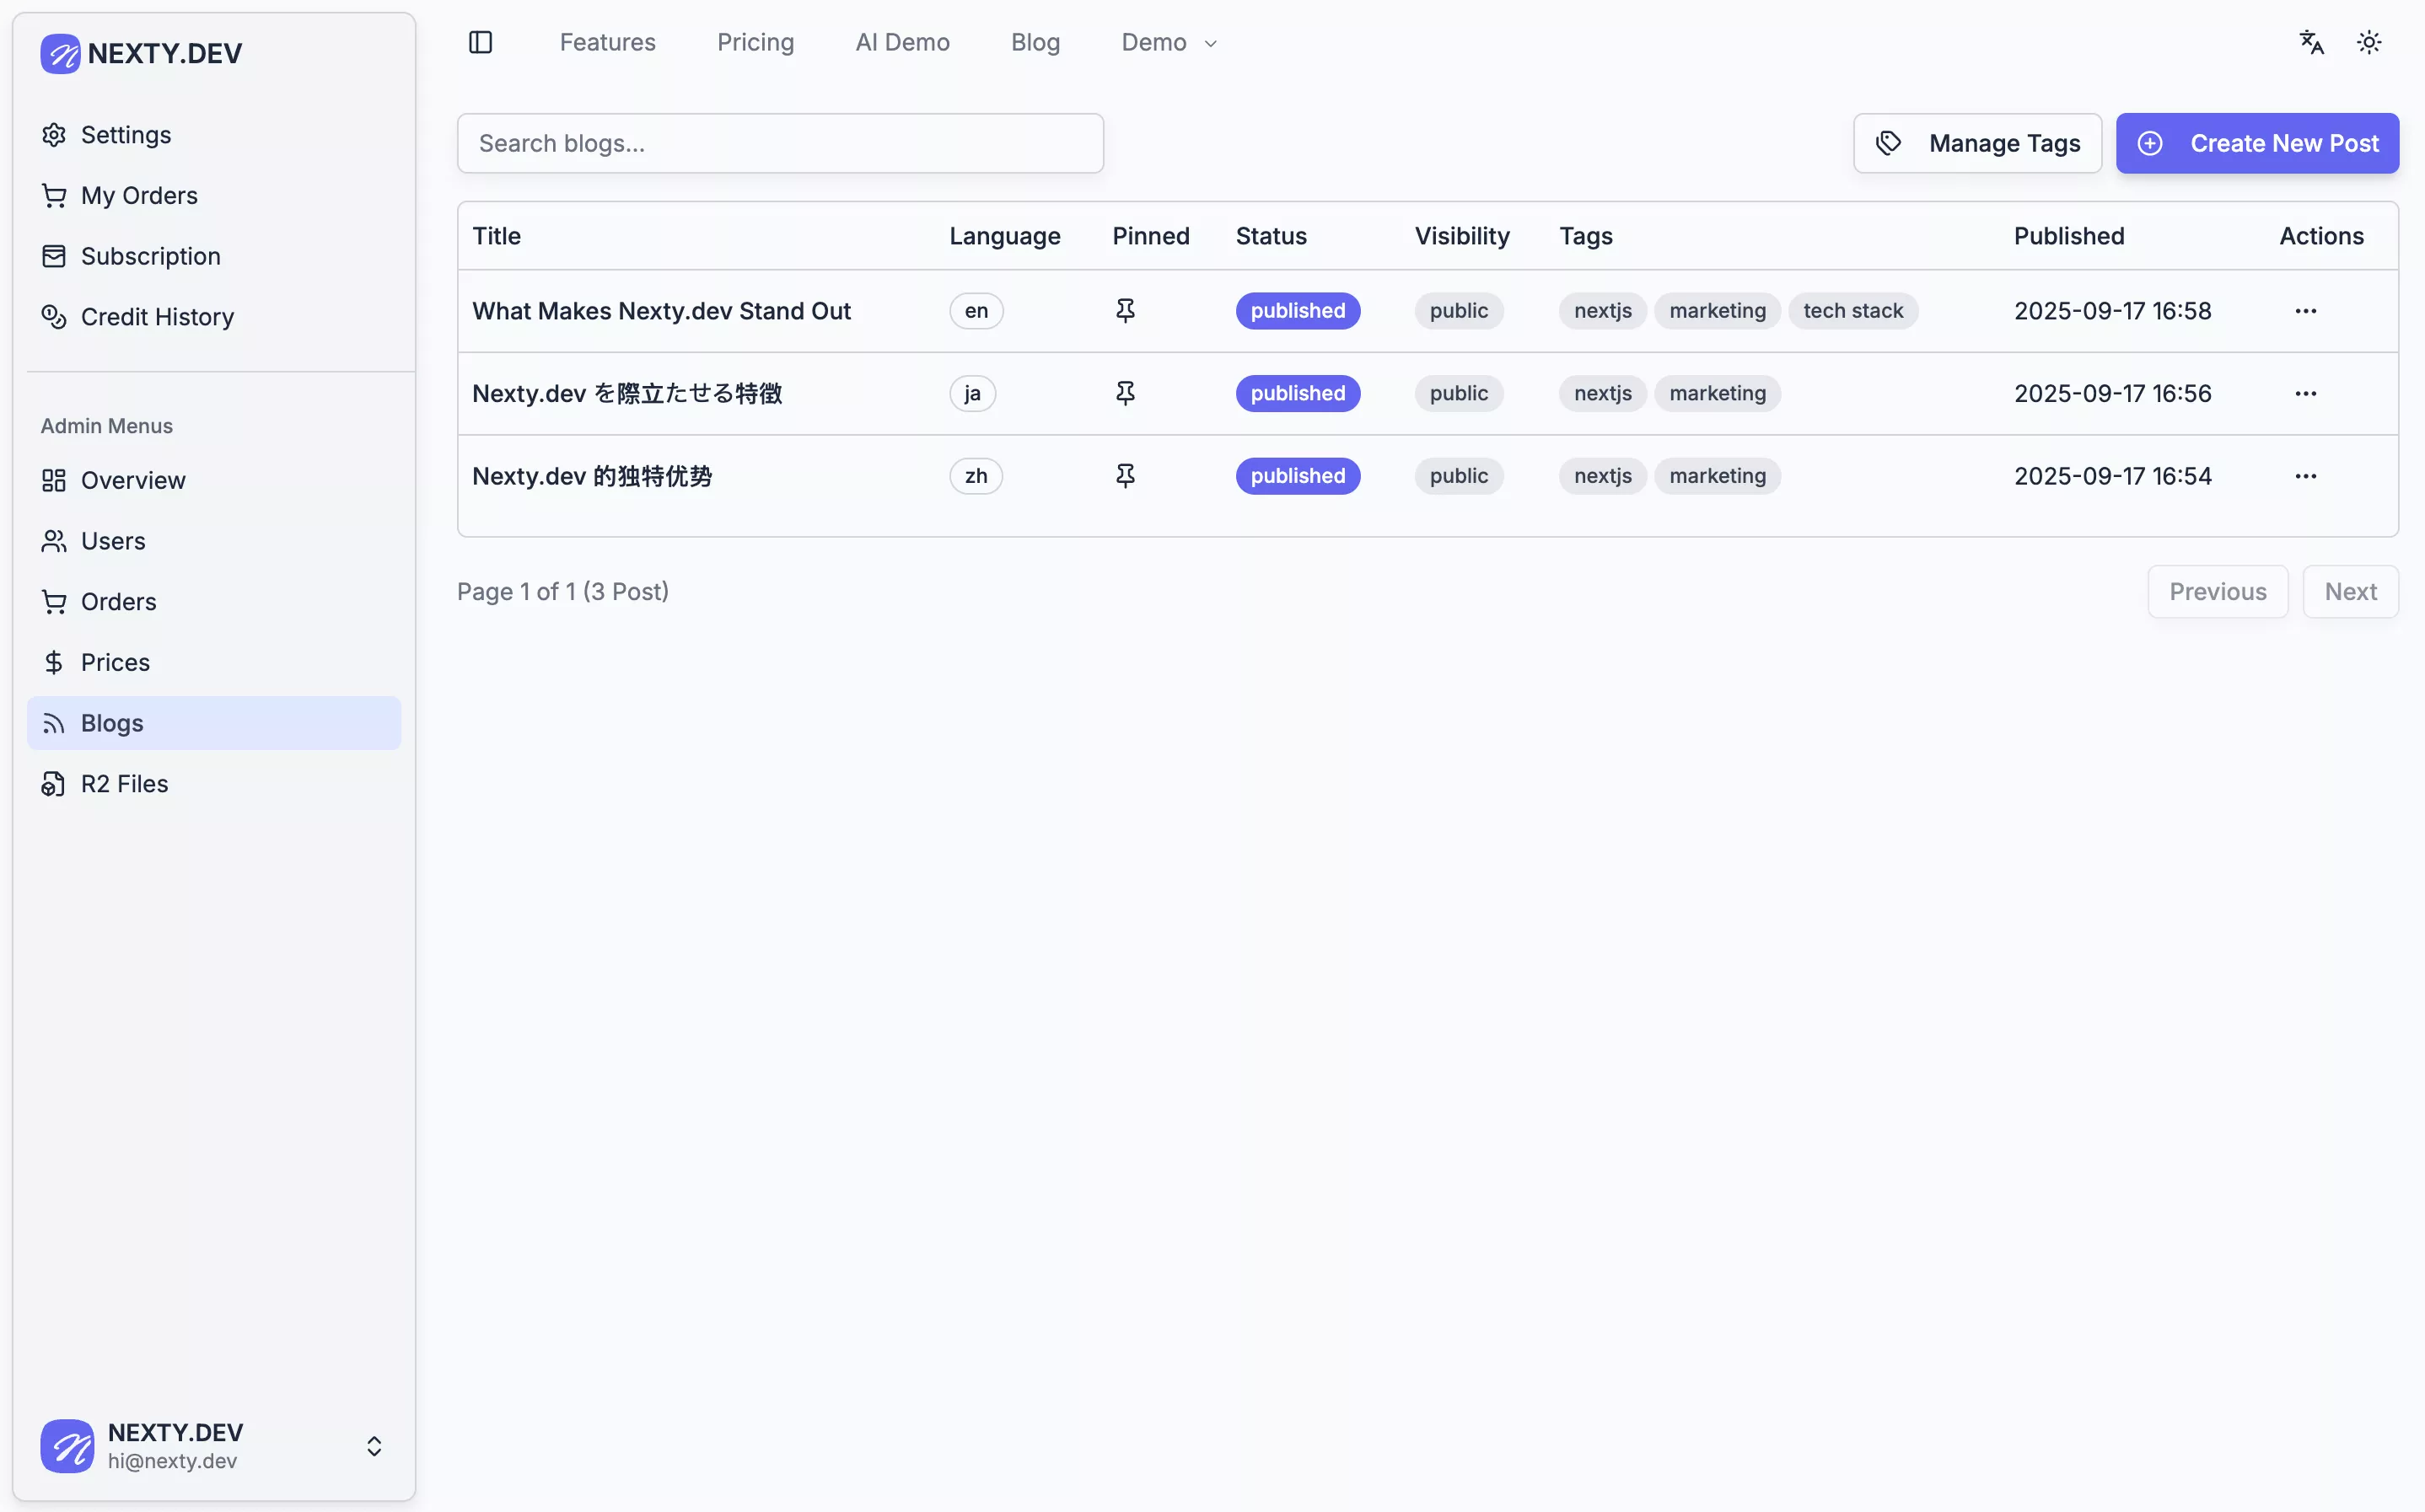Screen dimensions: 2425x1512
Task: Expand the account switcher at sidebar bottom
Action: point(374,1446)
